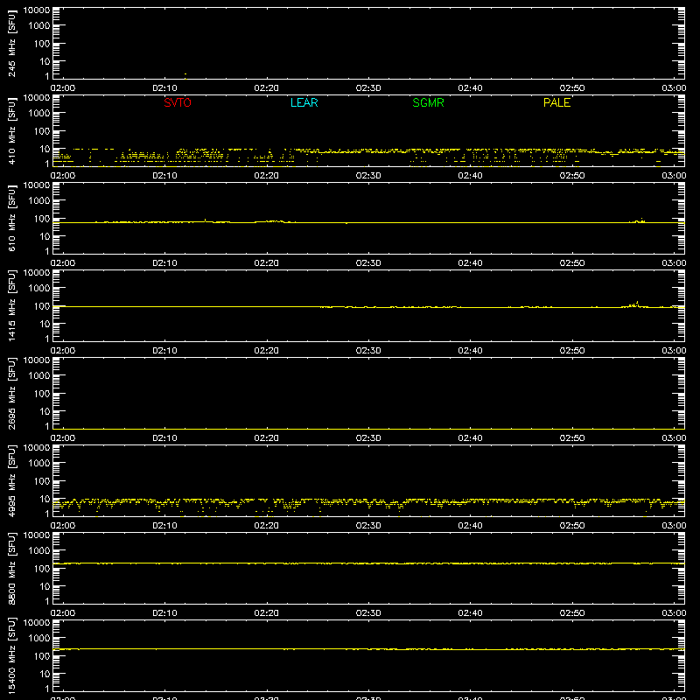Select the 2695 MHz [SFU] axis title
Screen dimensions: 700x700
[x=11, y=393]
